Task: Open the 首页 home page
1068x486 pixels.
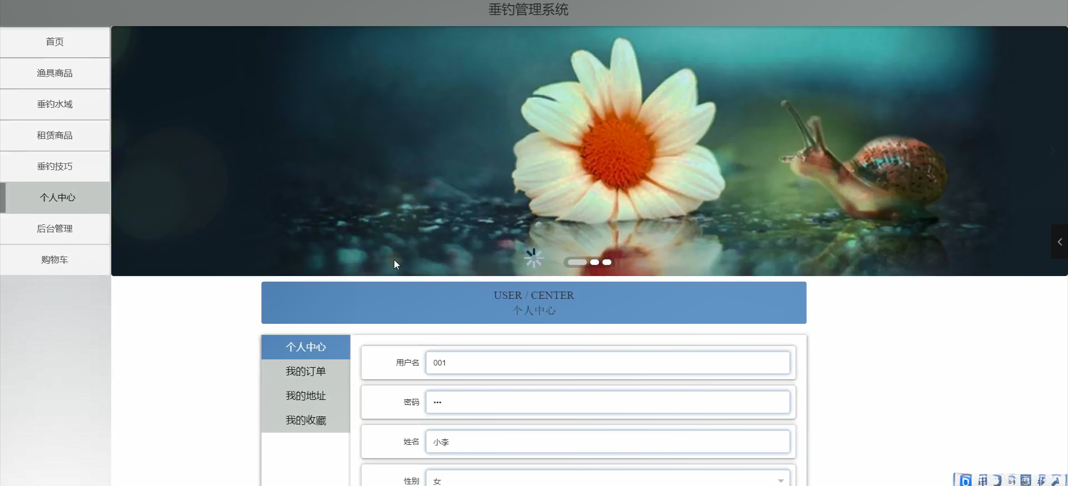Action: [x=55, y=42]
